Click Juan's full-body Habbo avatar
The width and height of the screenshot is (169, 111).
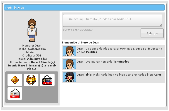pos(32,30)
